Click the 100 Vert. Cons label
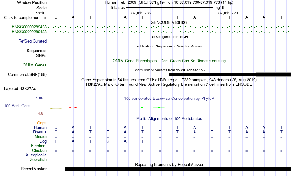The image size is (291, 176). click(x=17, y=106)
